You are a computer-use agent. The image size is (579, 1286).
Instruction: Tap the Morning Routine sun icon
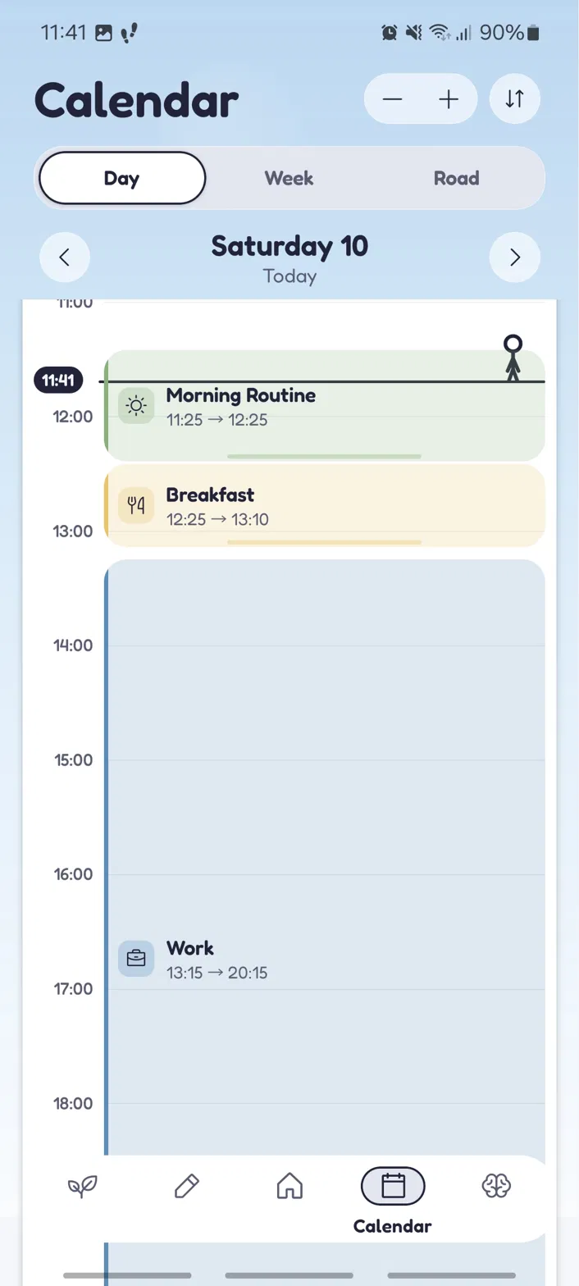[x=136, y=406]
